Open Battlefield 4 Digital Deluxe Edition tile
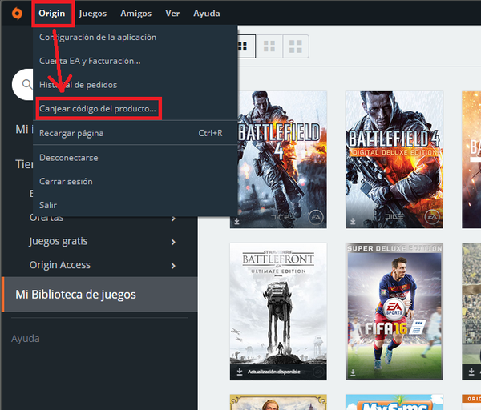481x410 pixels. pos(394,159)
